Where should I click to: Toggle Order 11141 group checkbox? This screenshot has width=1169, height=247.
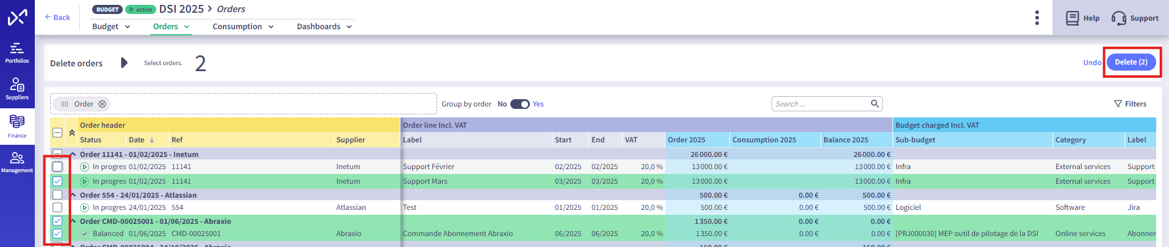(57, 153)
